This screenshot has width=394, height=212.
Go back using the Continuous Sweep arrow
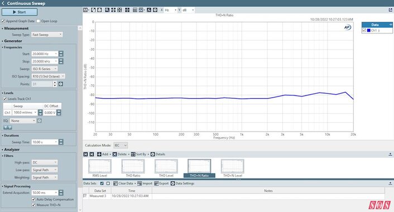3,3
